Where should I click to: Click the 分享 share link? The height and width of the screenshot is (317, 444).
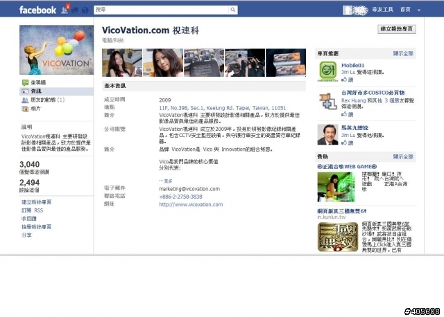coord(26,235)
